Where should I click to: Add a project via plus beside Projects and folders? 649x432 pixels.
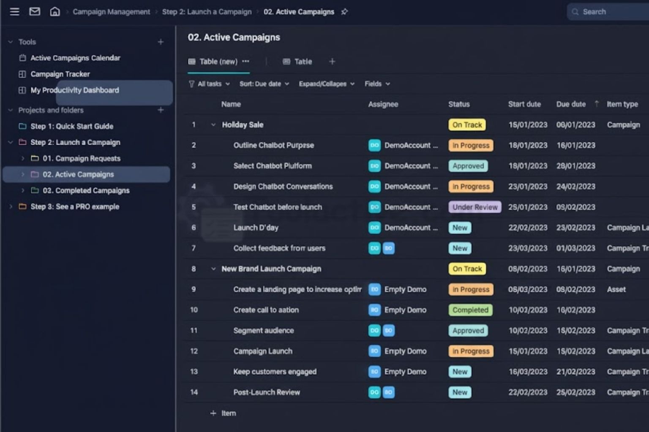tap(161, 110)
